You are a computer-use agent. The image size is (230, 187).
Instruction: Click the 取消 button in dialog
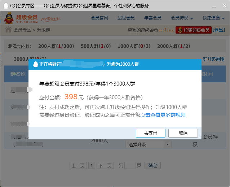[x=183, y=133]
